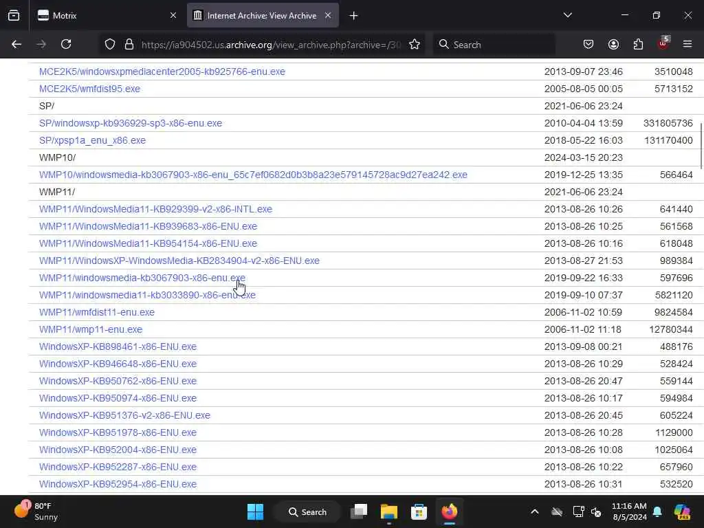Click the taskbar Search box

click(x=308, y=511)
